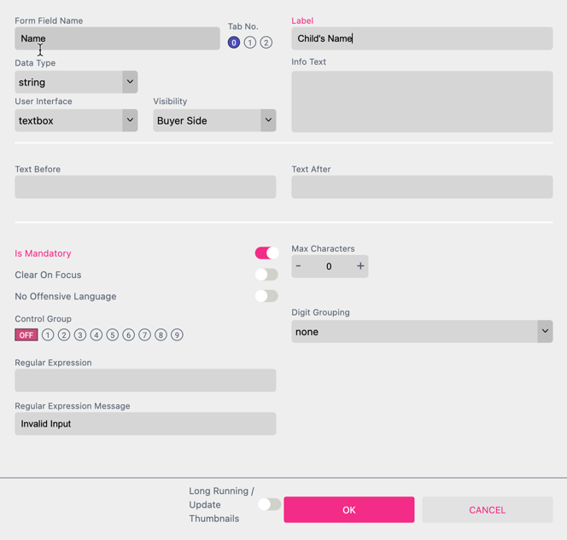Choose Control Group number 9
567x540 pixels.
pyautogui.click(x=177, y=335)
